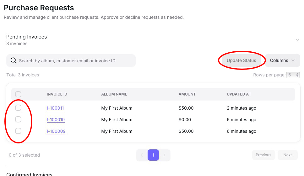304x176 pixels.
Task: Click the Previous button
Action: click(263, 155)
